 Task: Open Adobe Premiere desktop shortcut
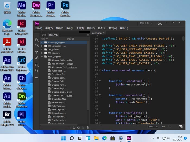click(51, 9)
